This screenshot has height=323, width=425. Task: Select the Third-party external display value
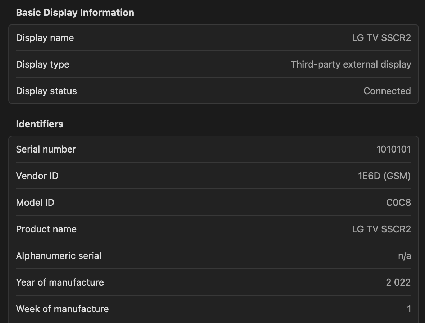tap(351, 64)
